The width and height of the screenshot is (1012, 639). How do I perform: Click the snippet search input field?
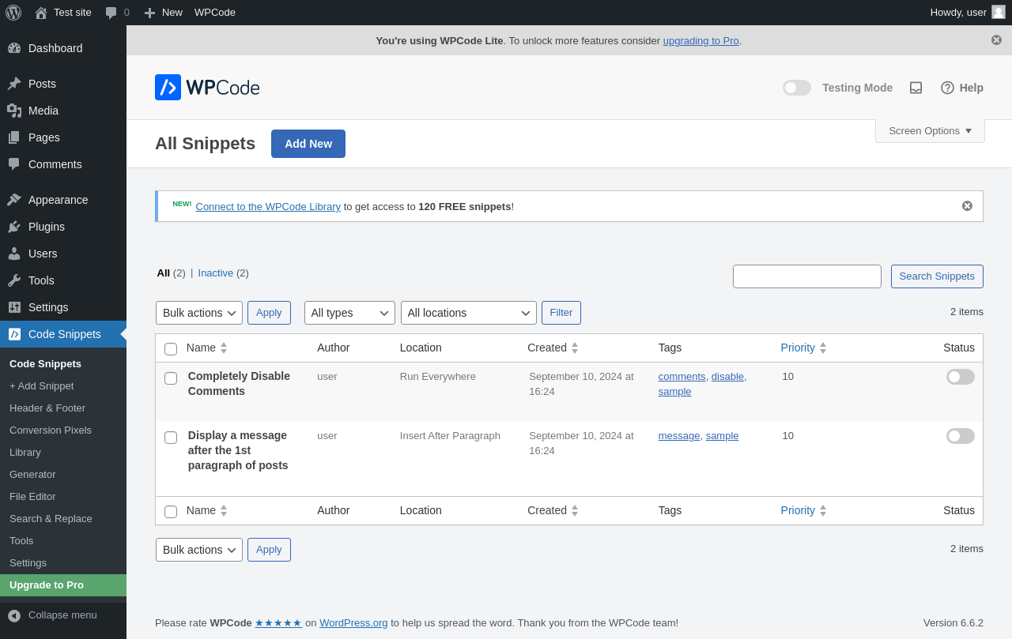806,276
